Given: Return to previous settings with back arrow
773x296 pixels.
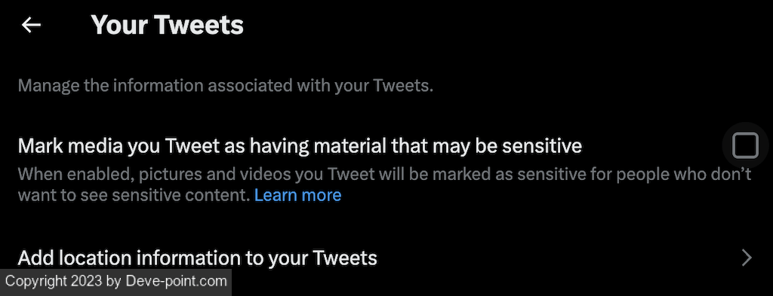Looking at the screenshot, I should 31,25.
